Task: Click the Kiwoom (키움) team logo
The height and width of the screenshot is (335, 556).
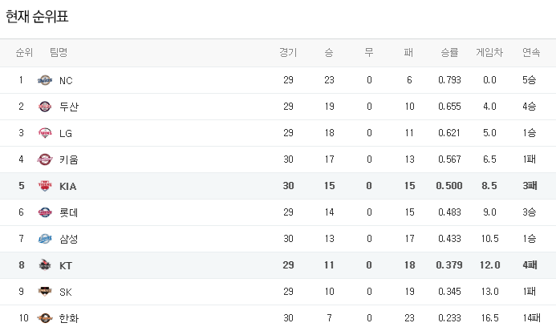Action: tap(45, 159)
